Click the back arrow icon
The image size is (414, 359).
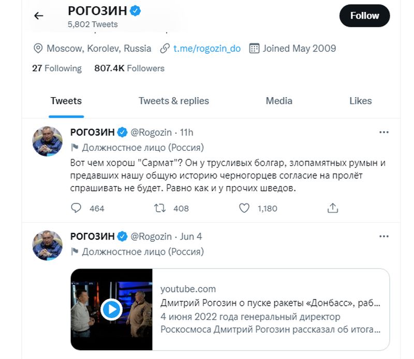pos(38,15)
